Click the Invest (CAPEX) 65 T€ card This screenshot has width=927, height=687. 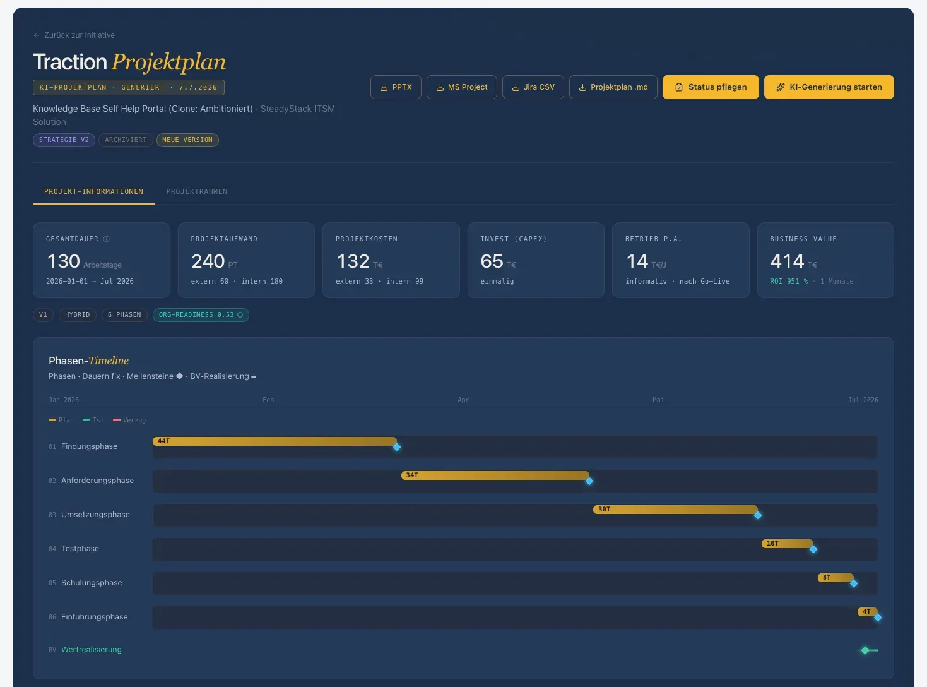(536, 260)
